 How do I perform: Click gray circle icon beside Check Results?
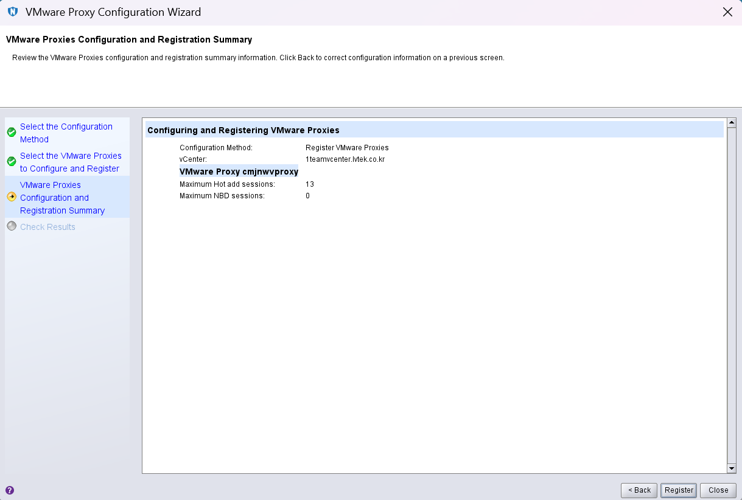click(x=12, y=226)
